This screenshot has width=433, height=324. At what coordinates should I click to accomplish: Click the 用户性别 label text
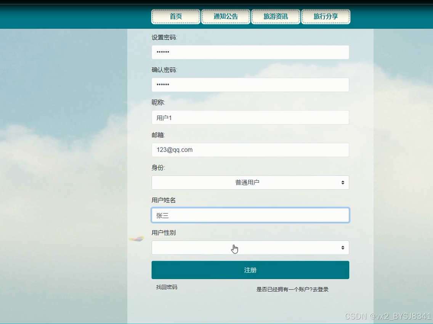[164, 233]
